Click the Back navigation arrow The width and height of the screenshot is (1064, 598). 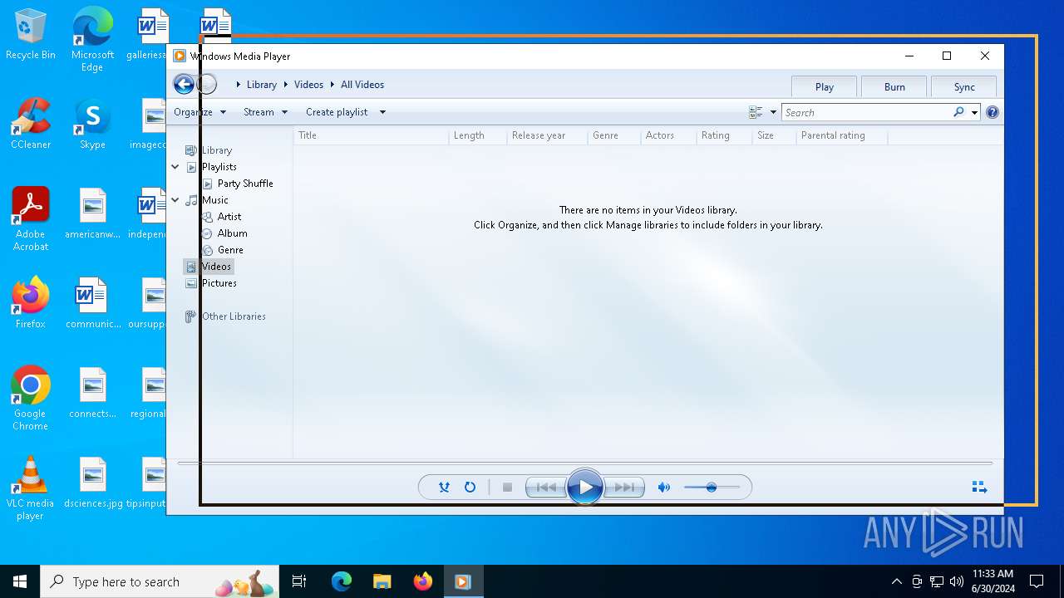pyautogui.click(x=184, y=84)
